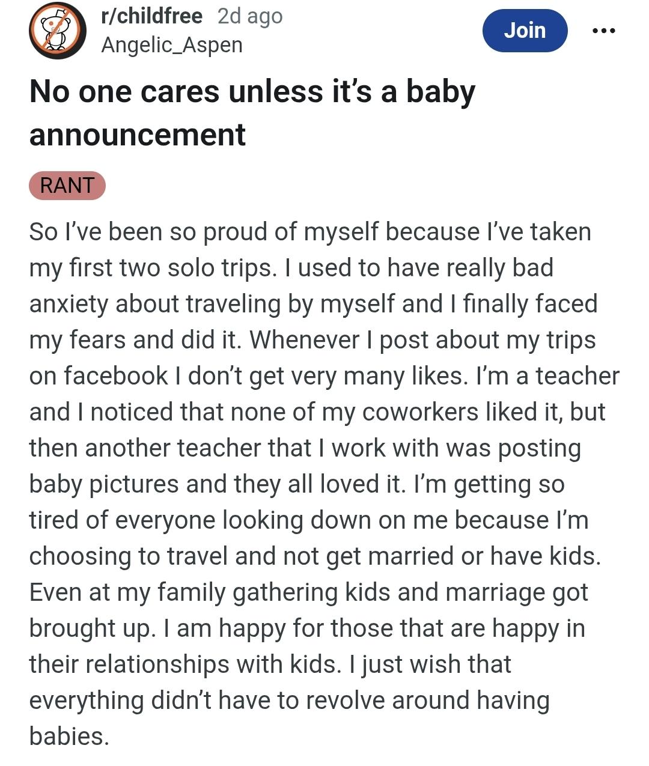Click the phrase 'their relationships with kids'
Screen dimensions: 649x766
(x=181, y=664)
